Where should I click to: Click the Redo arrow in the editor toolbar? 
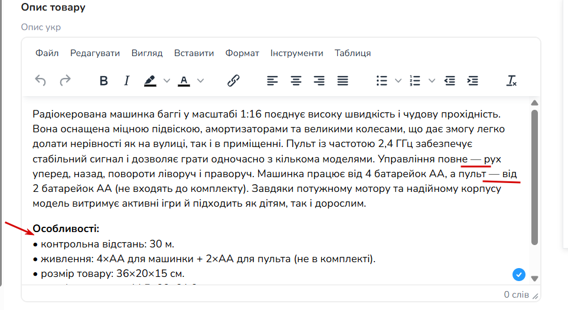coord(65,80)
